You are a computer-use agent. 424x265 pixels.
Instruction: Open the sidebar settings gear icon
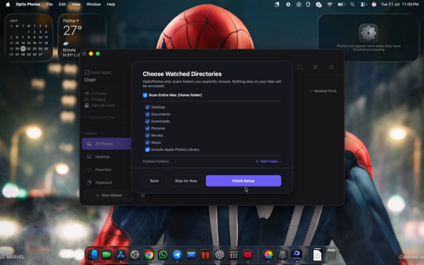coord(143,195)
